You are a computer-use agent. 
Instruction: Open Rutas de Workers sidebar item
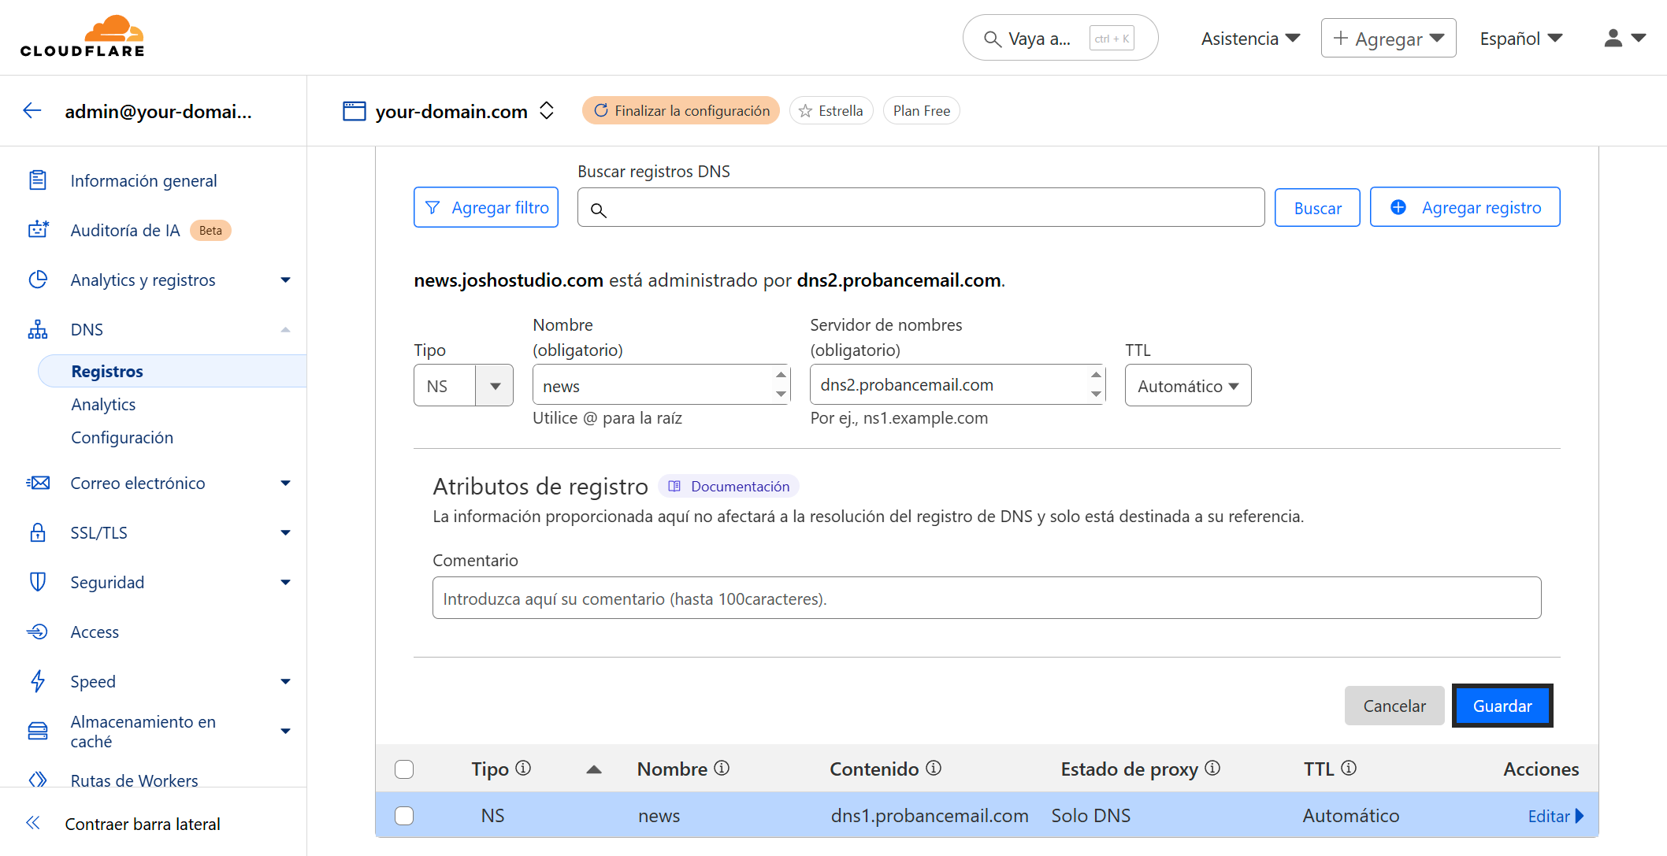(134, 780)
